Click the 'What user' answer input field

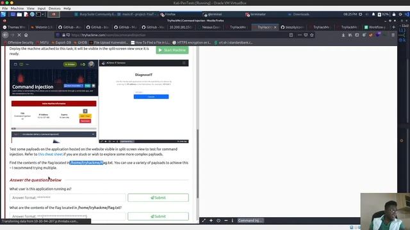pos(67,197)
